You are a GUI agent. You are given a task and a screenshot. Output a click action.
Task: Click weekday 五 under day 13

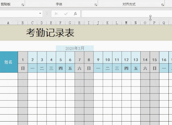pos(136,68)
